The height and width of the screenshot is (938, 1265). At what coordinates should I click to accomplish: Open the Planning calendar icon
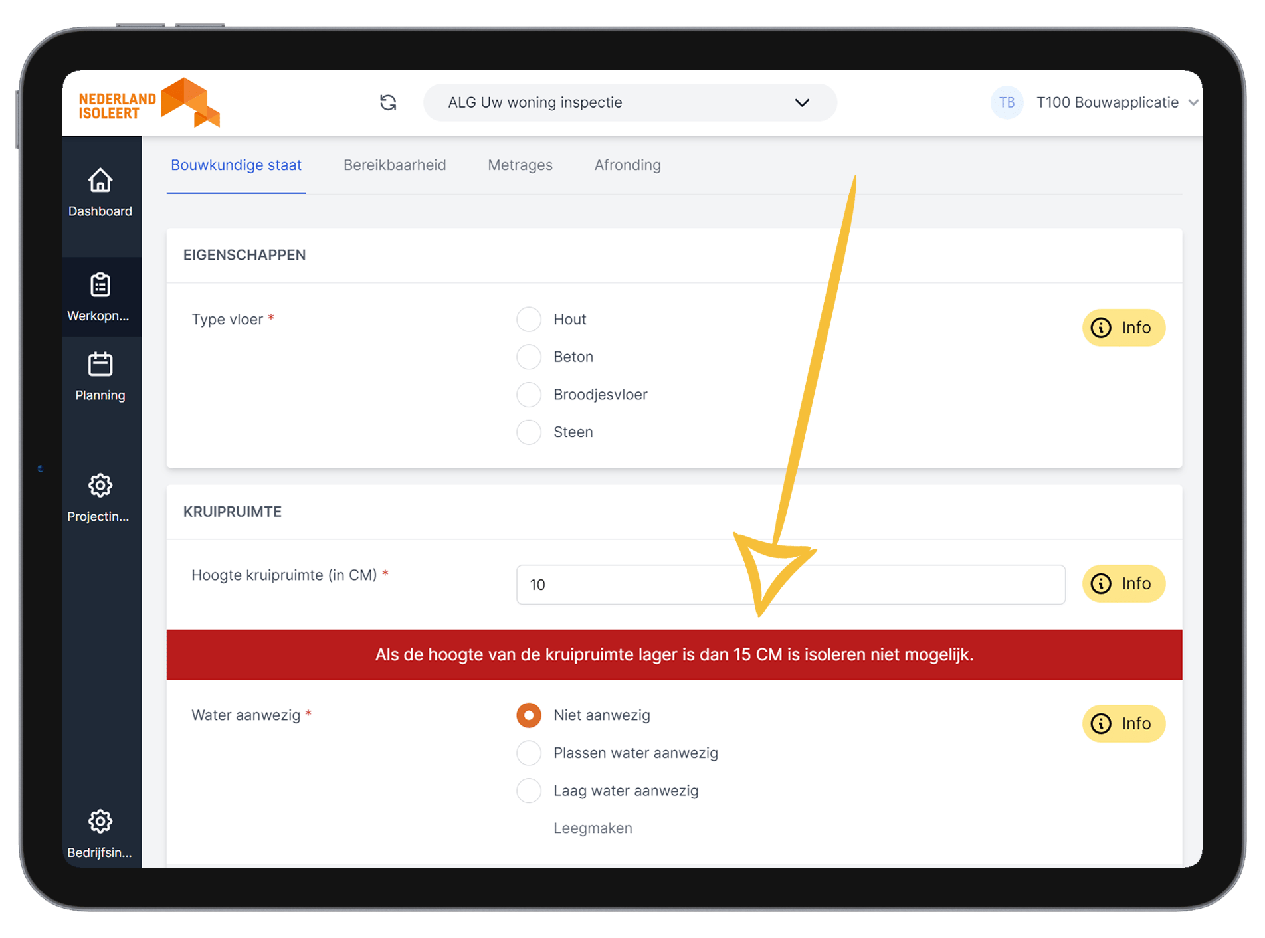point(100,364)
